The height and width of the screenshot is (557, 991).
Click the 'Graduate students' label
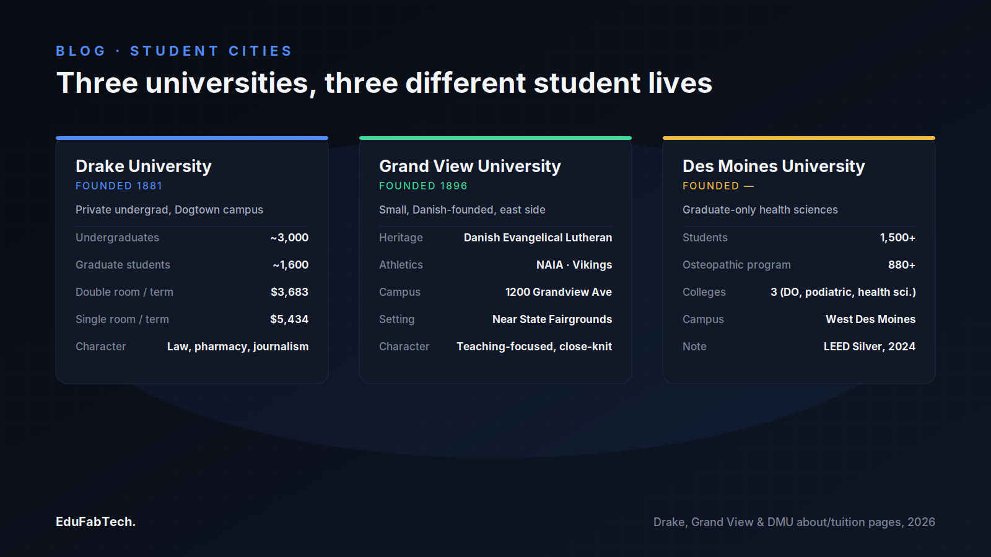(123, 265)
